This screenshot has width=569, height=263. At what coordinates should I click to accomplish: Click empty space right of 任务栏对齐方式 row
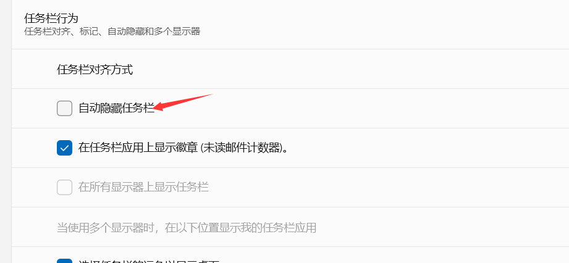tap(348, 69)
